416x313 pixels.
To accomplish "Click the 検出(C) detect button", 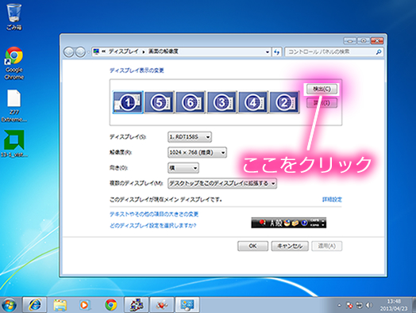I will [322, 89].
